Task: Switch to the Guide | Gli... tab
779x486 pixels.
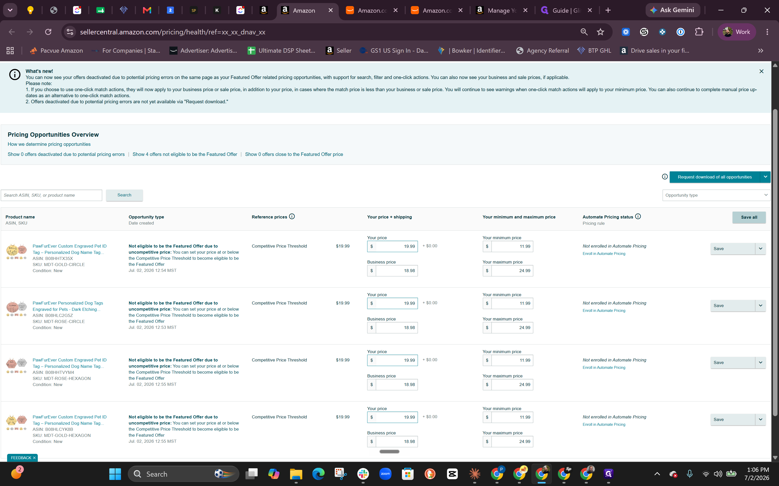Action: point(566,10)
